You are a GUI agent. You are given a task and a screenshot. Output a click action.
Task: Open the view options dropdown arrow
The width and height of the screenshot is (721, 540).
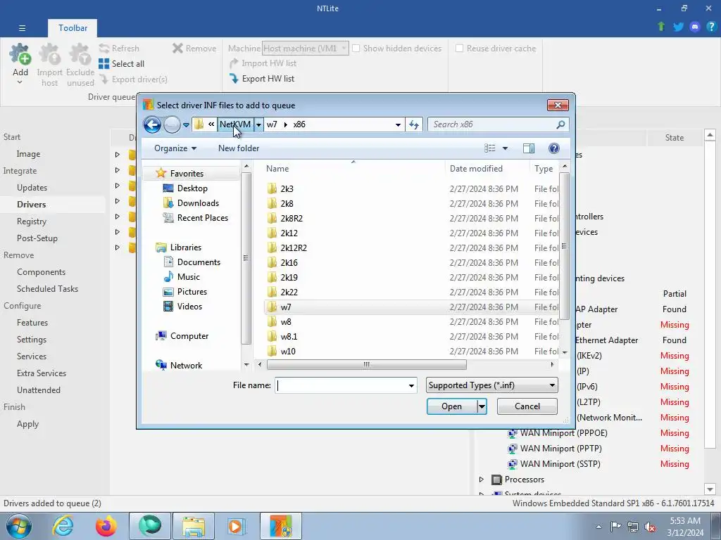tap(505, 148)
